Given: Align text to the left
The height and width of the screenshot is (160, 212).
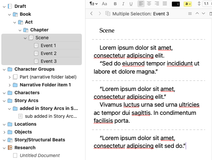Looking at the screenshot, I should point(141,4).
